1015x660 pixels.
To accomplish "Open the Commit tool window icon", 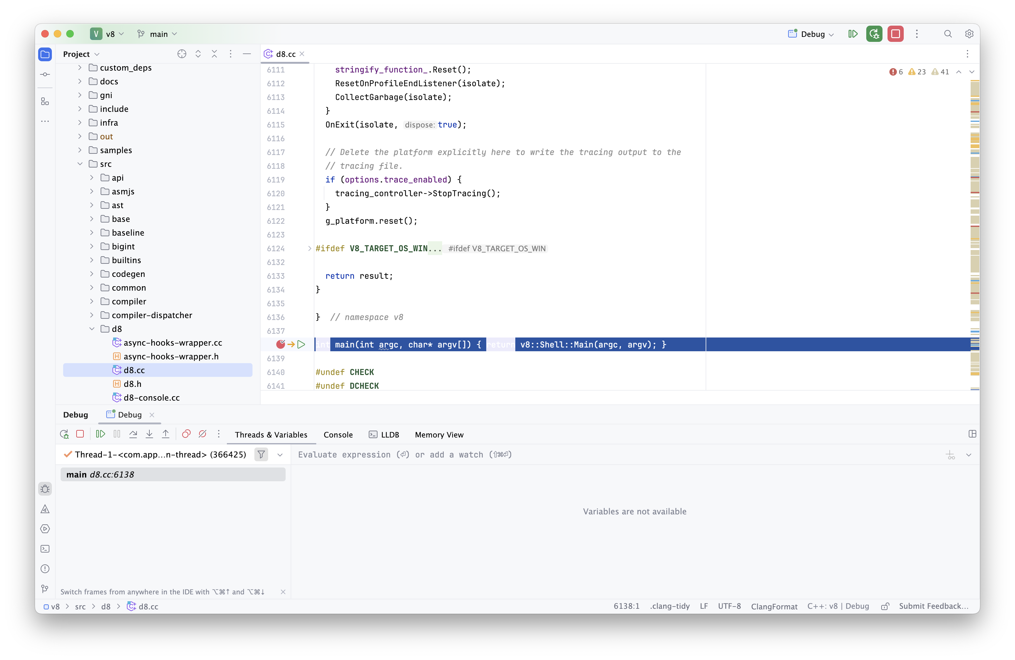I will [x=45, y=74].
